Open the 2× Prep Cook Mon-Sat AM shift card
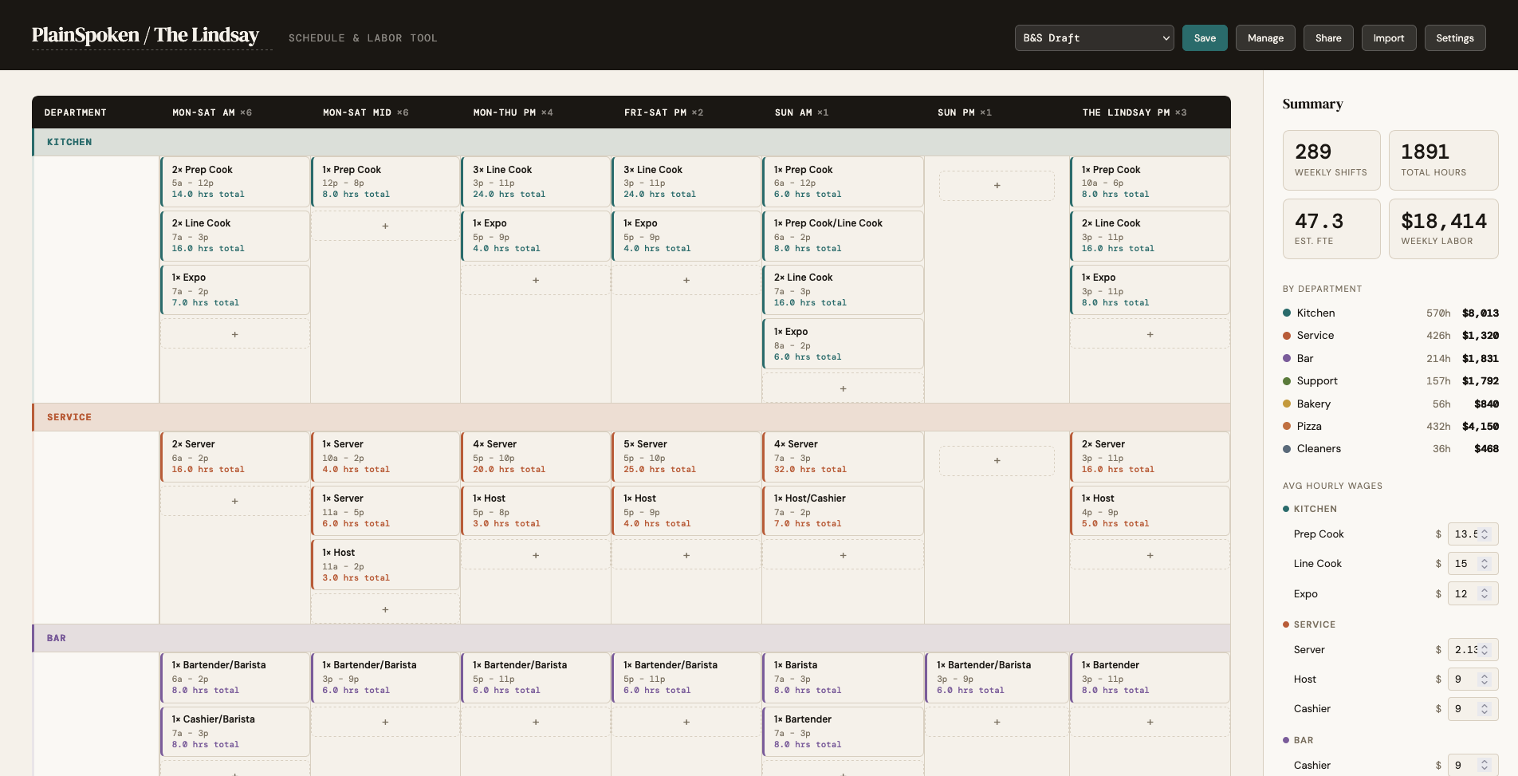The width and height of the screenshot is (1518, 776). point(234,182)
